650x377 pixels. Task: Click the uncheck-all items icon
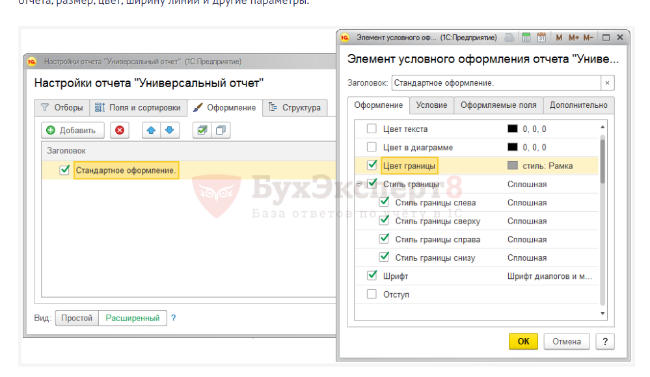pos(221,130)
